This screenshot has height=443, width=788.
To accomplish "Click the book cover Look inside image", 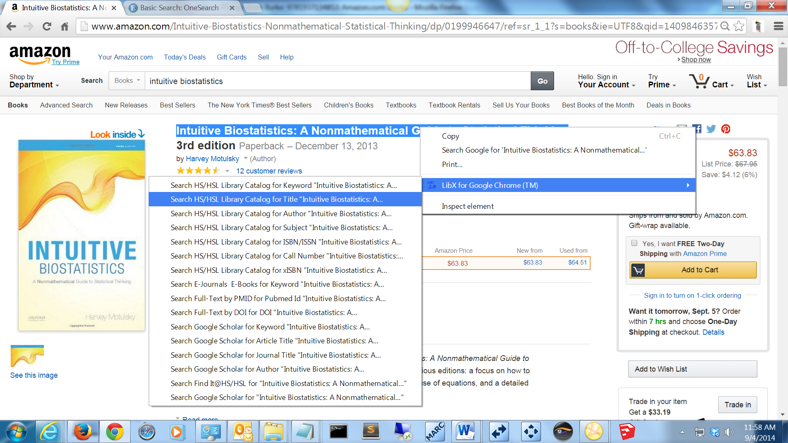I will pos(82,235).
